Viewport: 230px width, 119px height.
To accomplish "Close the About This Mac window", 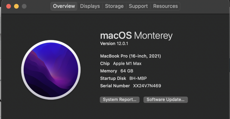I will 8,6.
